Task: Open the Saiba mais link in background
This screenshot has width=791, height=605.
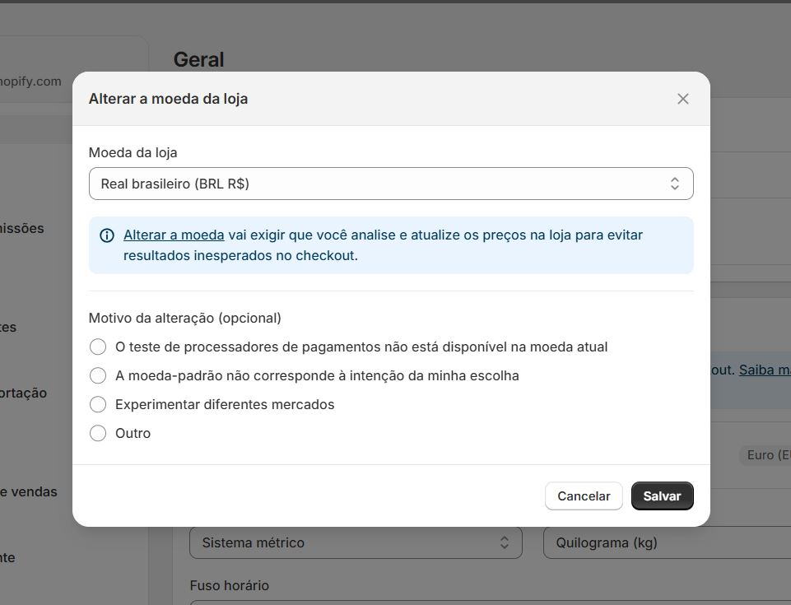Action: point(765,370)
